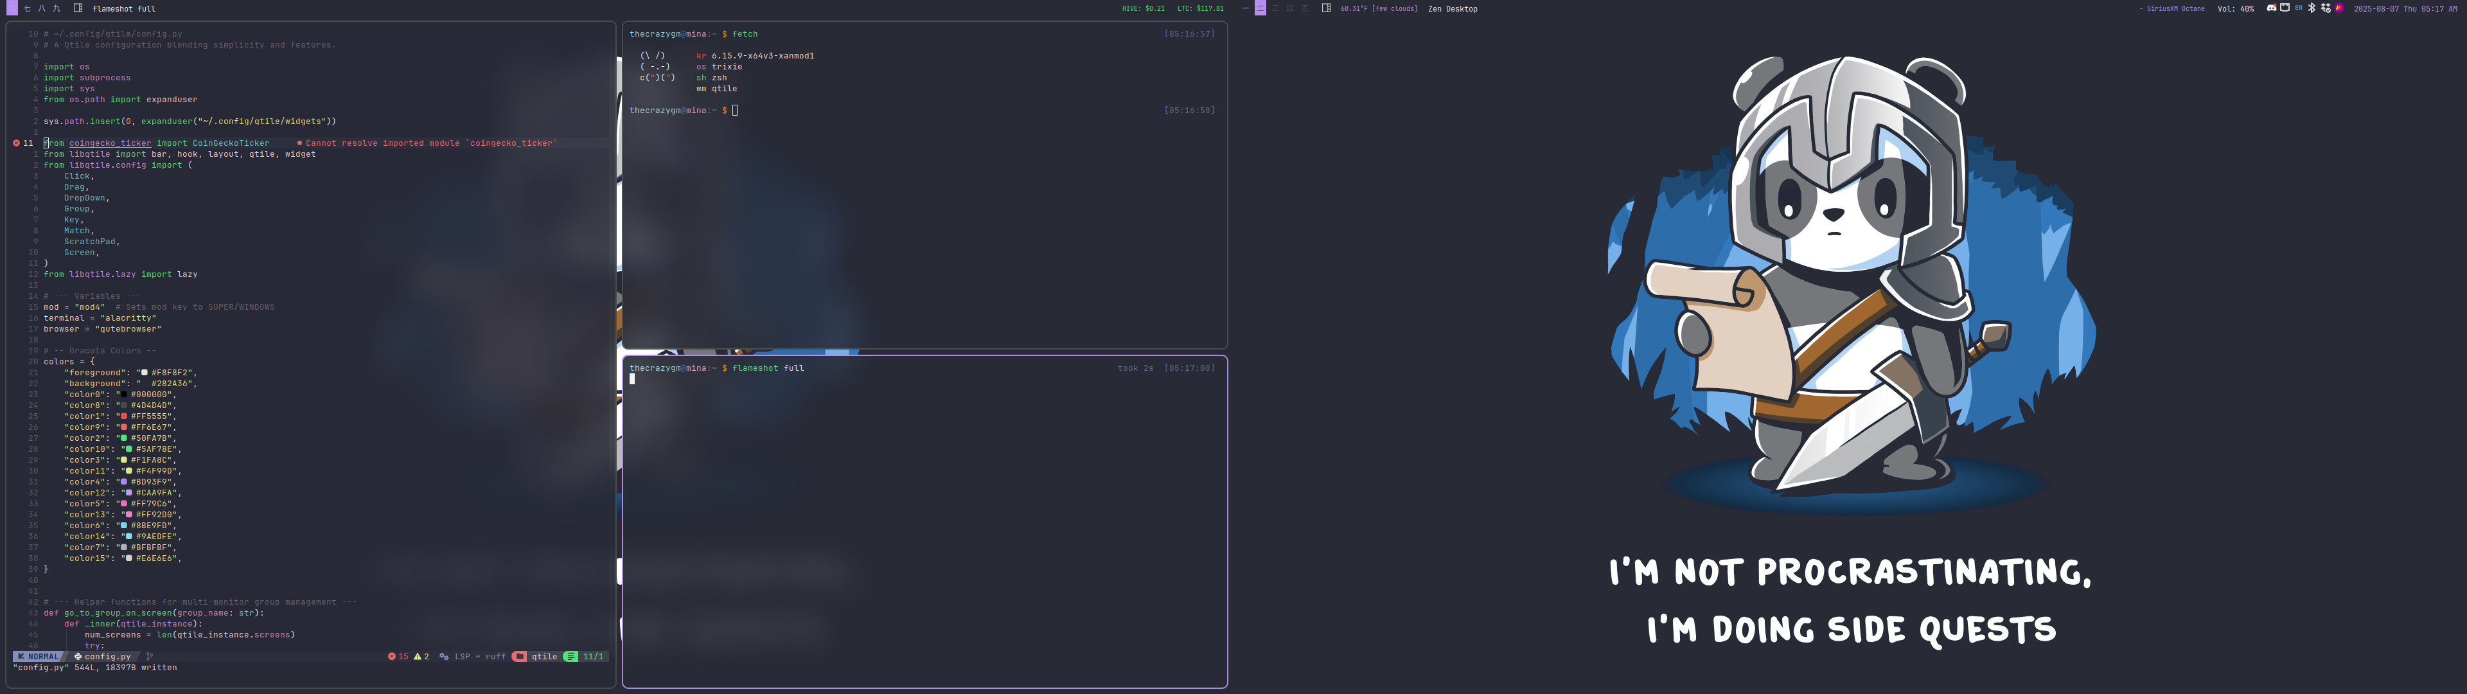Click the flame-colored round tray icon

(x=2340, y=8)
